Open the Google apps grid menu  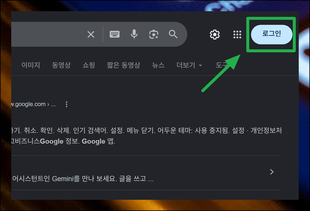tap(237, 35)
